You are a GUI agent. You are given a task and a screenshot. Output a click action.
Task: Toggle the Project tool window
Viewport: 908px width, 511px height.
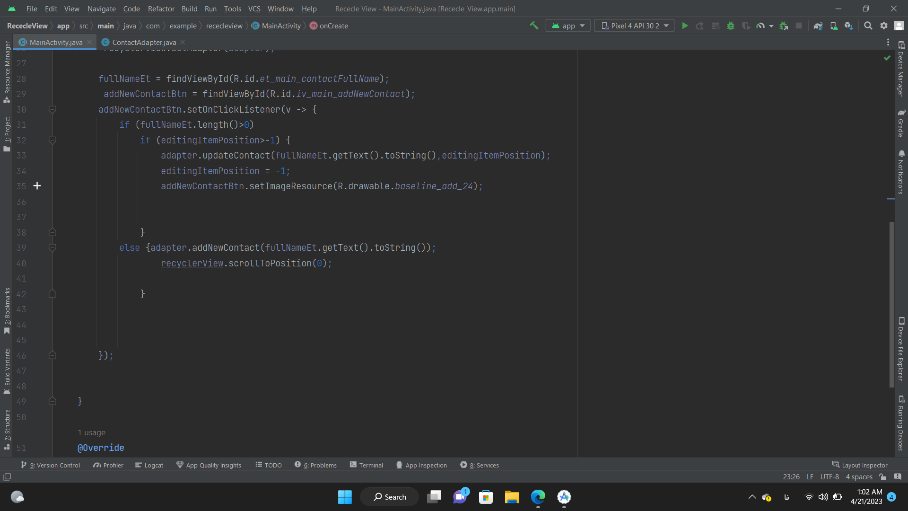click(7, 134)
